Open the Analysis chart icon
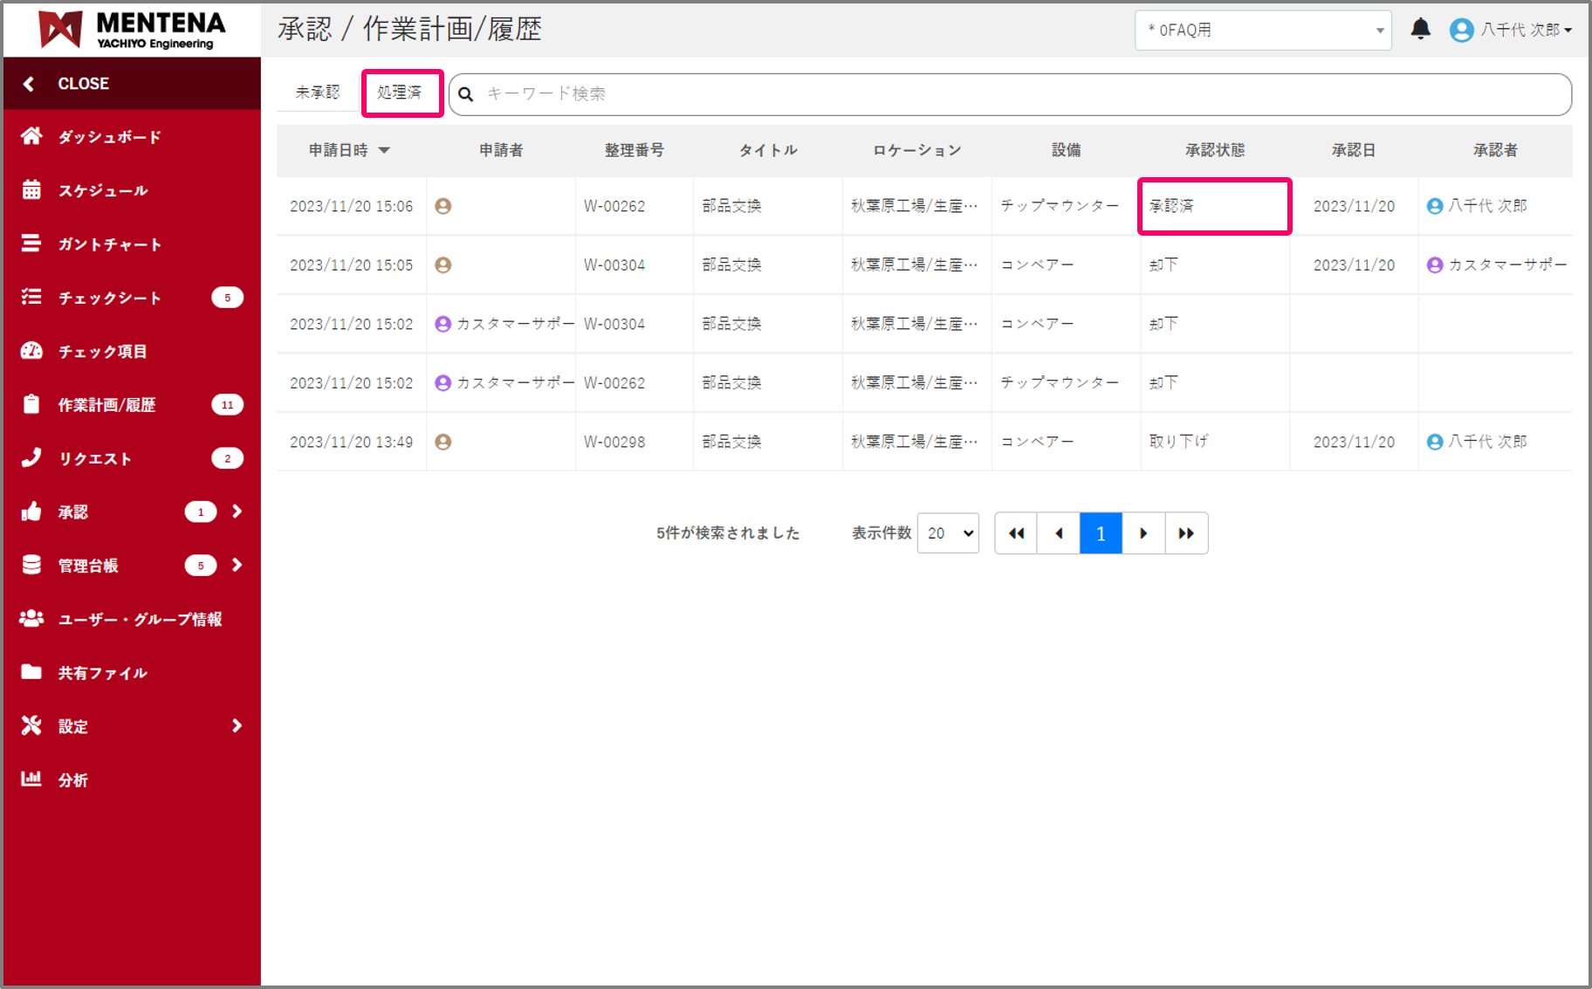Viewport: 1592px width, 989px height. [31, 779]
